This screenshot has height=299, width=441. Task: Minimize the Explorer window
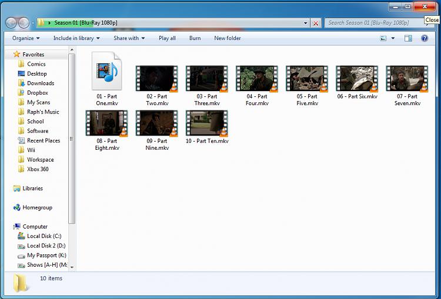click(396, 6)
